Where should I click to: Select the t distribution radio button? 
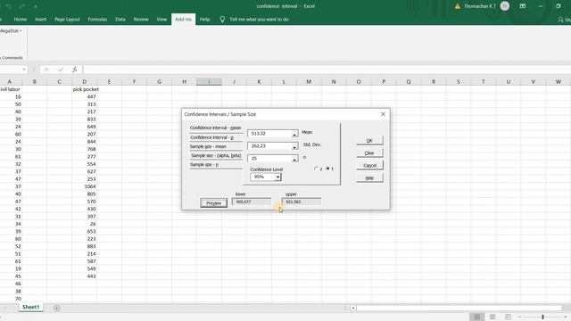327,169
